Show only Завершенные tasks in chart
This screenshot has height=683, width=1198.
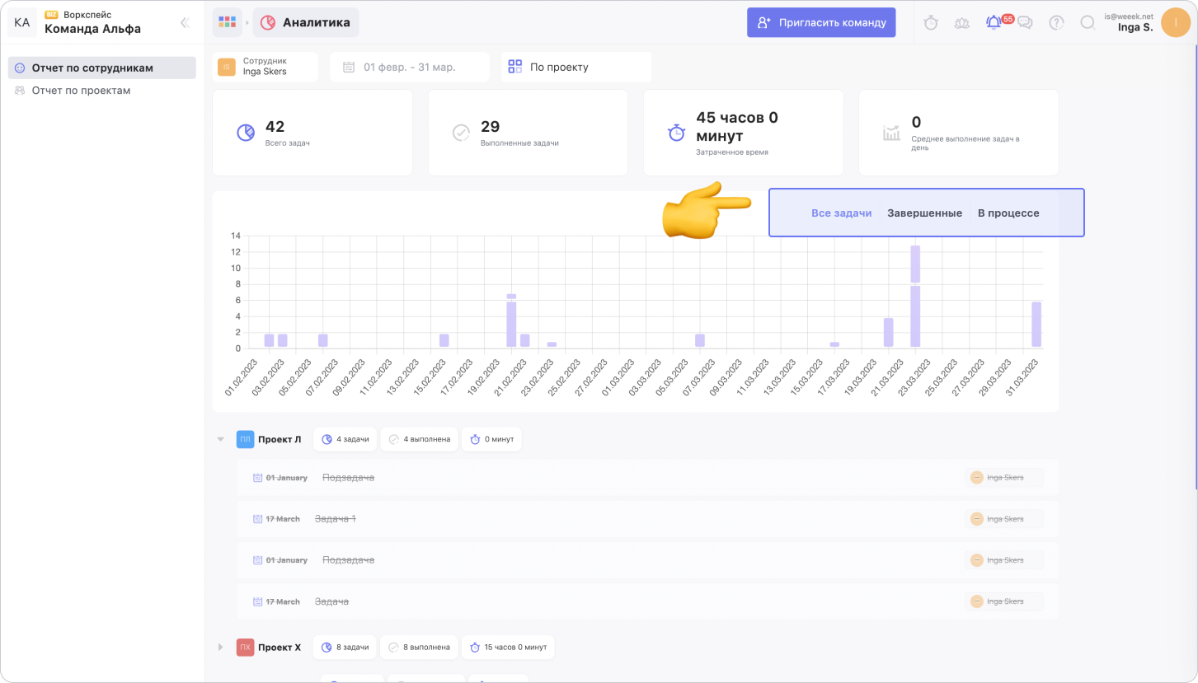tap(924, 213)
